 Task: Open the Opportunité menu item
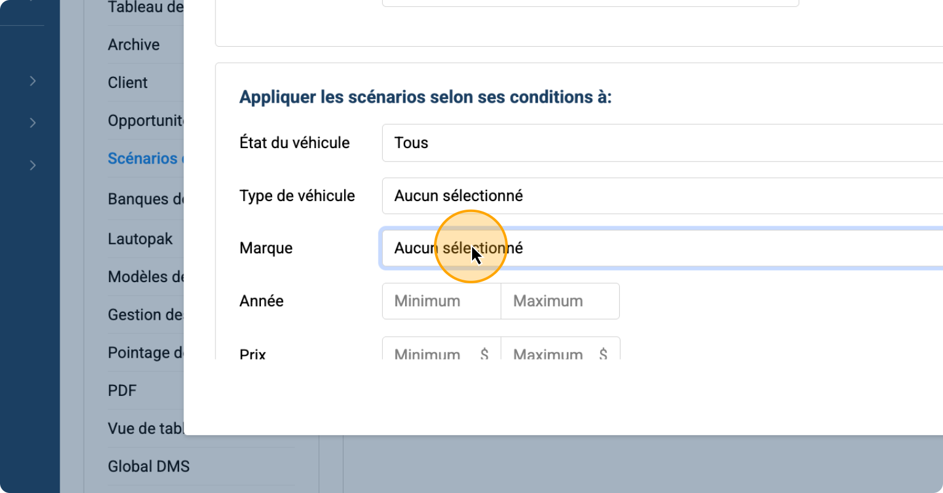(x=145, y=121)
